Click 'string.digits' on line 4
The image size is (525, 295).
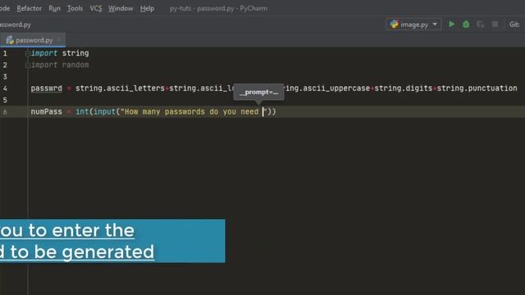tap(403, 88)
